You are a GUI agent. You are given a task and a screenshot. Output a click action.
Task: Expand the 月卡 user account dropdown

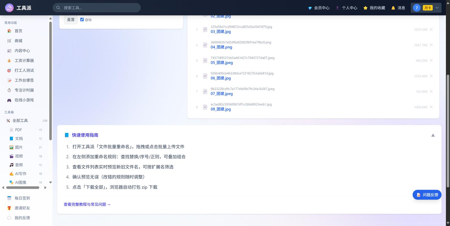click(426, 8)
